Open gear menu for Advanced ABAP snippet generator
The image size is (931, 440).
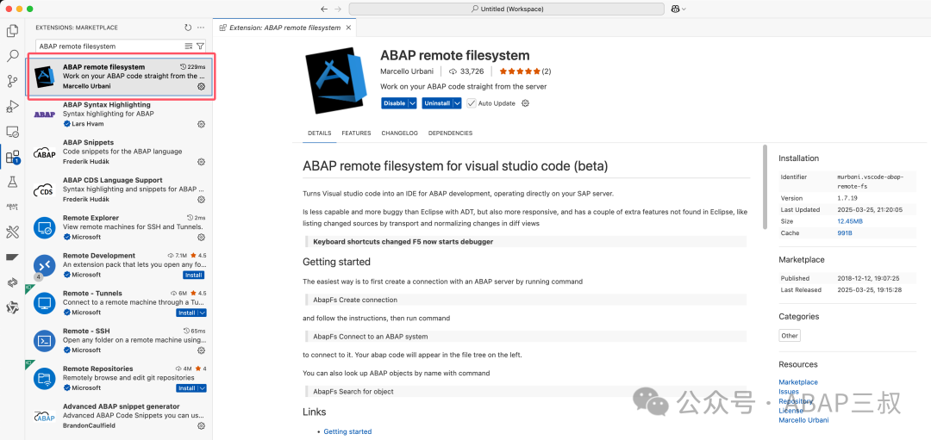[201, 425]
